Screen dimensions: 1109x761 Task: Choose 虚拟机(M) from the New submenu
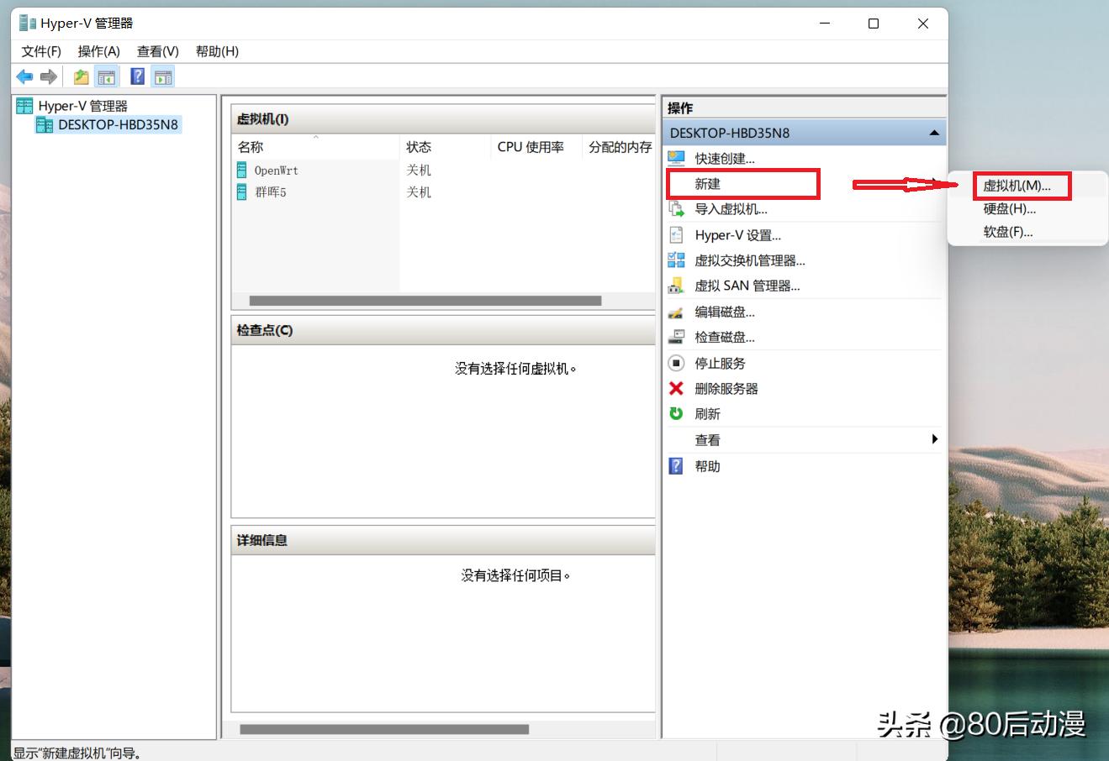click(x=1017, y=186)
